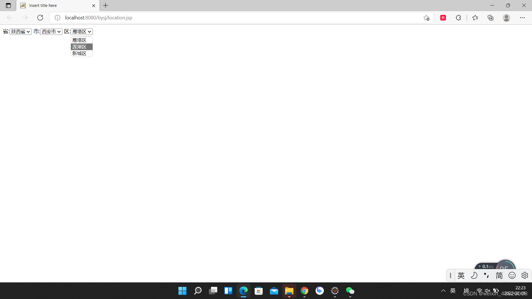Open the Extensions puzzle icon
The height and width of the screenshot is (299, 532).
pyautogui.click(x=458, y=18)
